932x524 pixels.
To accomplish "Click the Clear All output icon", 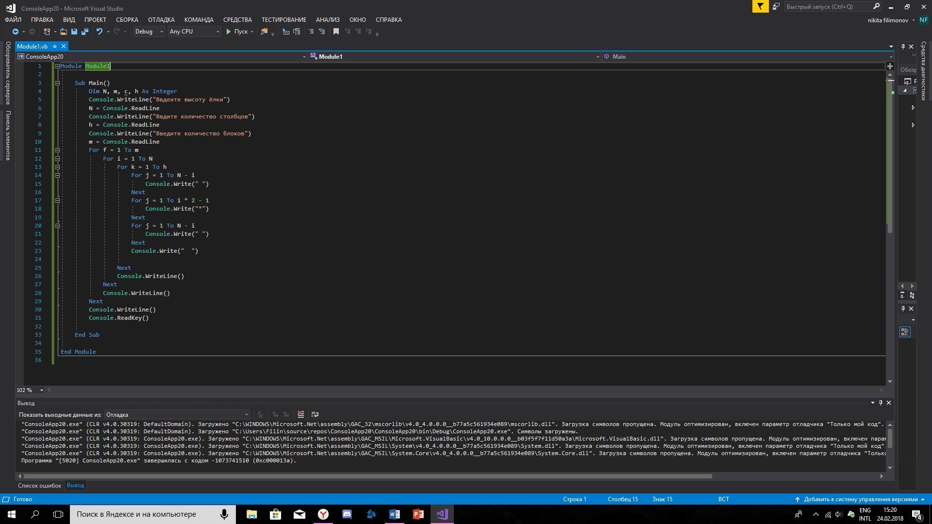I will (x=301, y=414).
